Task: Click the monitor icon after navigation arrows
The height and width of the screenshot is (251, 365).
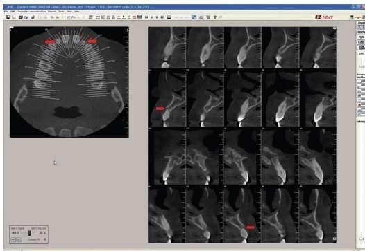Action: coord(169,17)
